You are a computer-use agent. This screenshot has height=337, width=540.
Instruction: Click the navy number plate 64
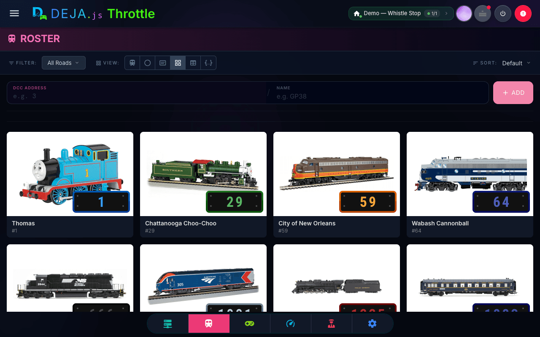point(501,202)
